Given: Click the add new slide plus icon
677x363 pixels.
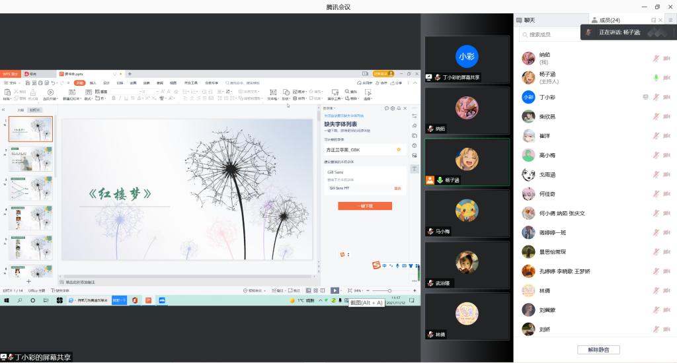Looking at the screenshot, I should [x=28, y=282].
